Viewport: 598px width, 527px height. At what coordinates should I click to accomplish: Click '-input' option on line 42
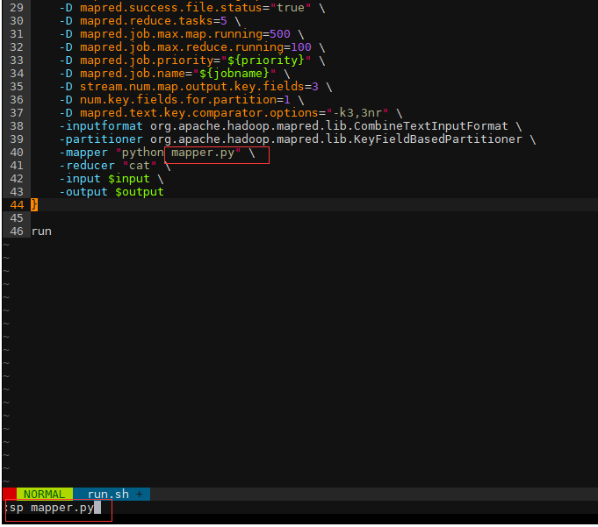click(80, 179)
